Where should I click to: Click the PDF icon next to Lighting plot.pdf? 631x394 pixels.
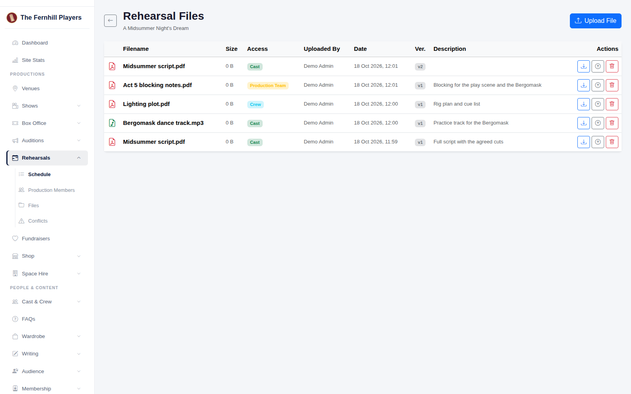click(112, 104)
